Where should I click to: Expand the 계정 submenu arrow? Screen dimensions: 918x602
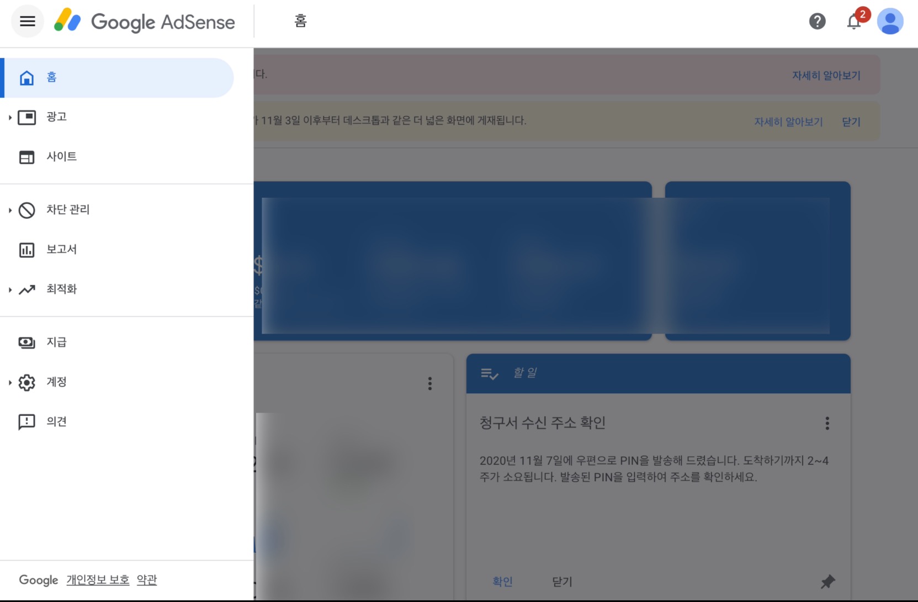[10, 382]
